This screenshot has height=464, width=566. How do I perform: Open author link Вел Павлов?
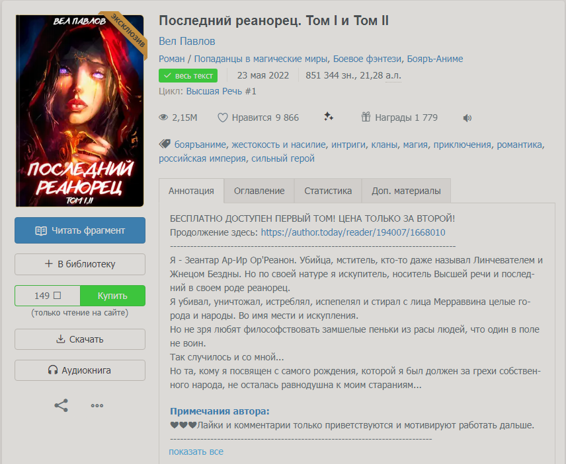pos(187,41)
